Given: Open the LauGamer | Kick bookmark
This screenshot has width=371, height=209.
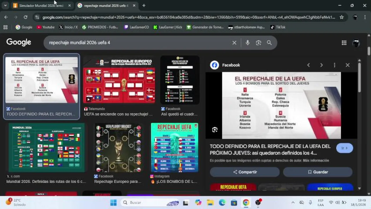Looking at the screenshot, I should [168, 27].
